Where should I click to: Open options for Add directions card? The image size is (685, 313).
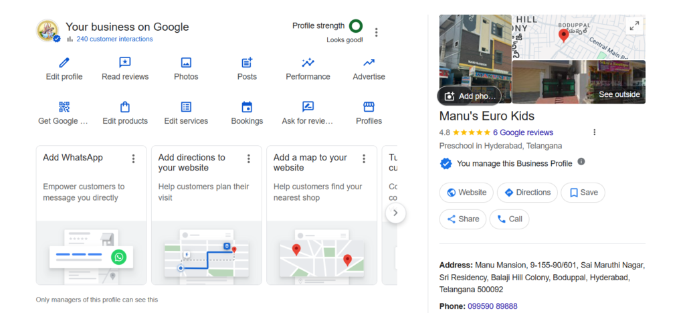tap(248, 159)
